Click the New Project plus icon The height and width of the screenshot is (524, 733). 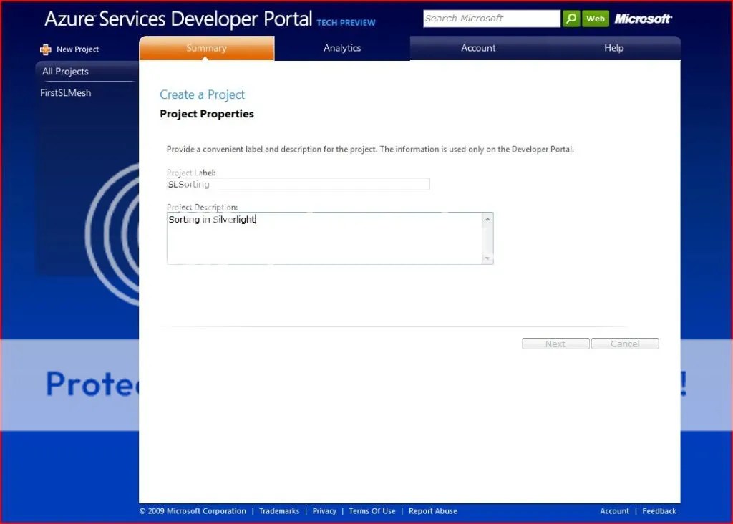[45, 49]
